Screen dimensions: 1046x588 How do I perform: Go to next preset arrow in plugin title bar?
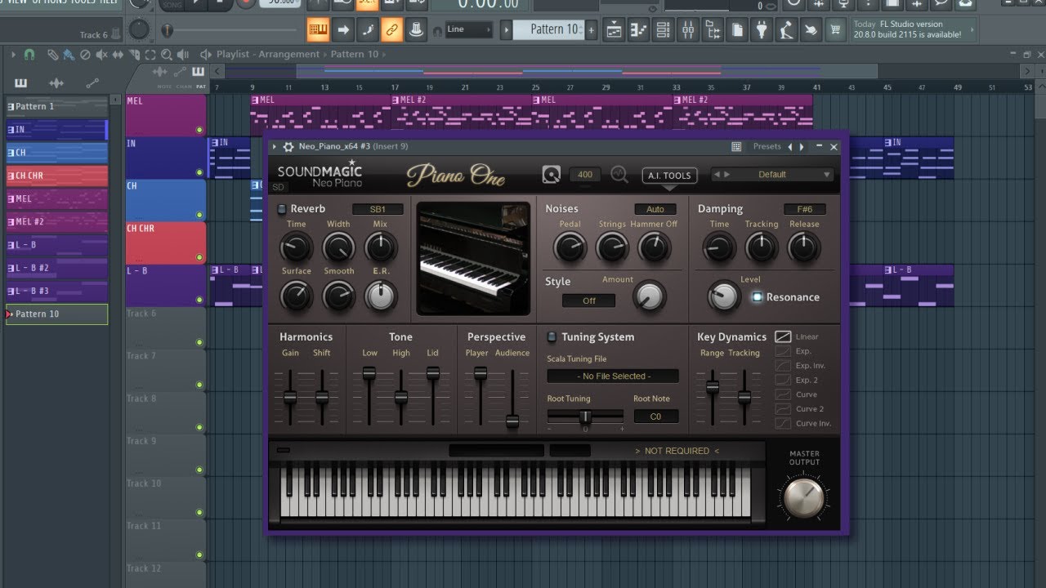pos(801,147)
